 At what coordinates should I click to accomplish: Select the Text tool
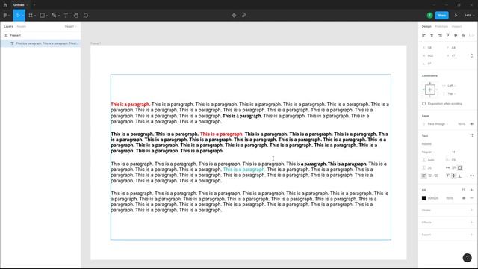click(x=66, y=16)
